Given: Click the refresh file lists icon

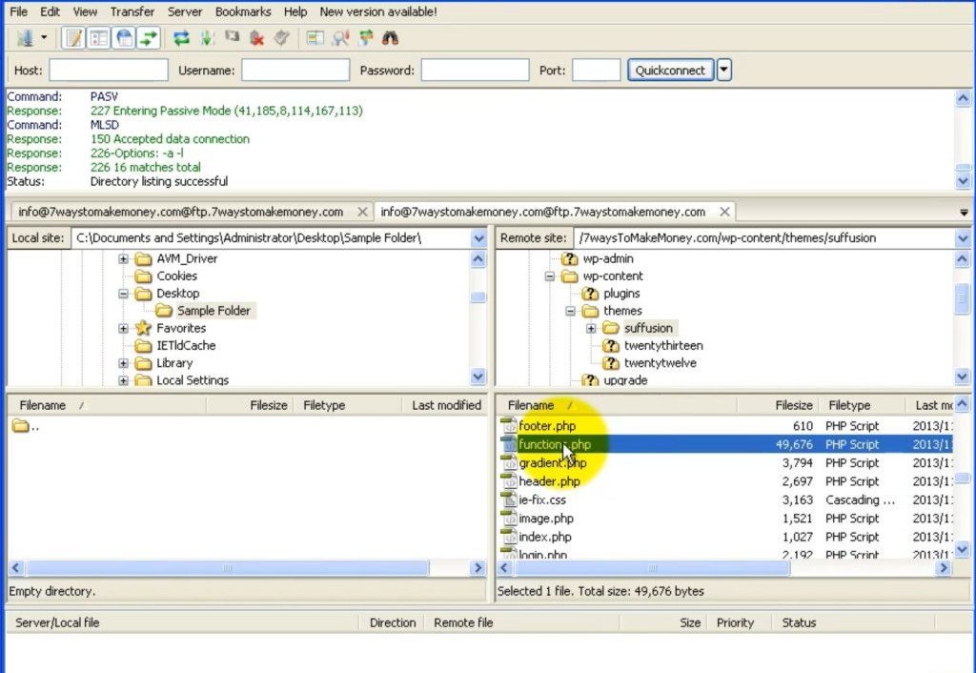Looking at the screenshot, I should (181, 38).
